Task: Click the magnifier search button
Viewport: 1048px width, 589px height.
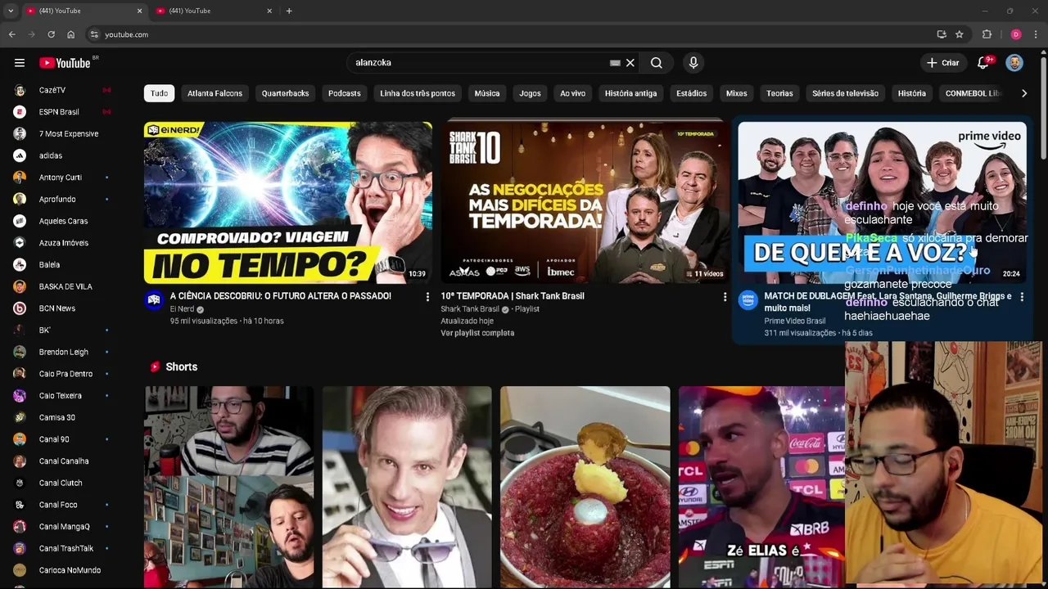Action: 657,63
